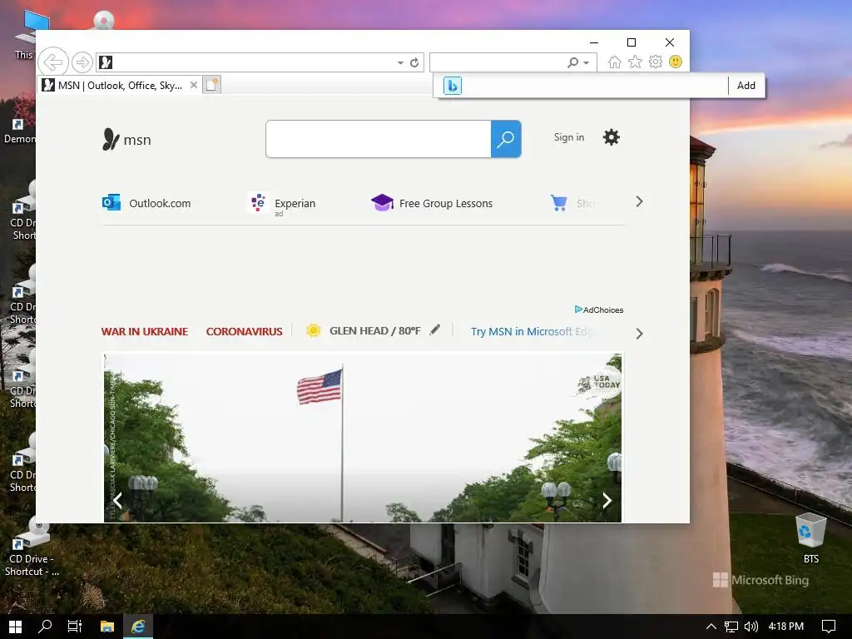852x639 pixels.
Task: Select the Bing search provider icon
Action: click(453, 86)
